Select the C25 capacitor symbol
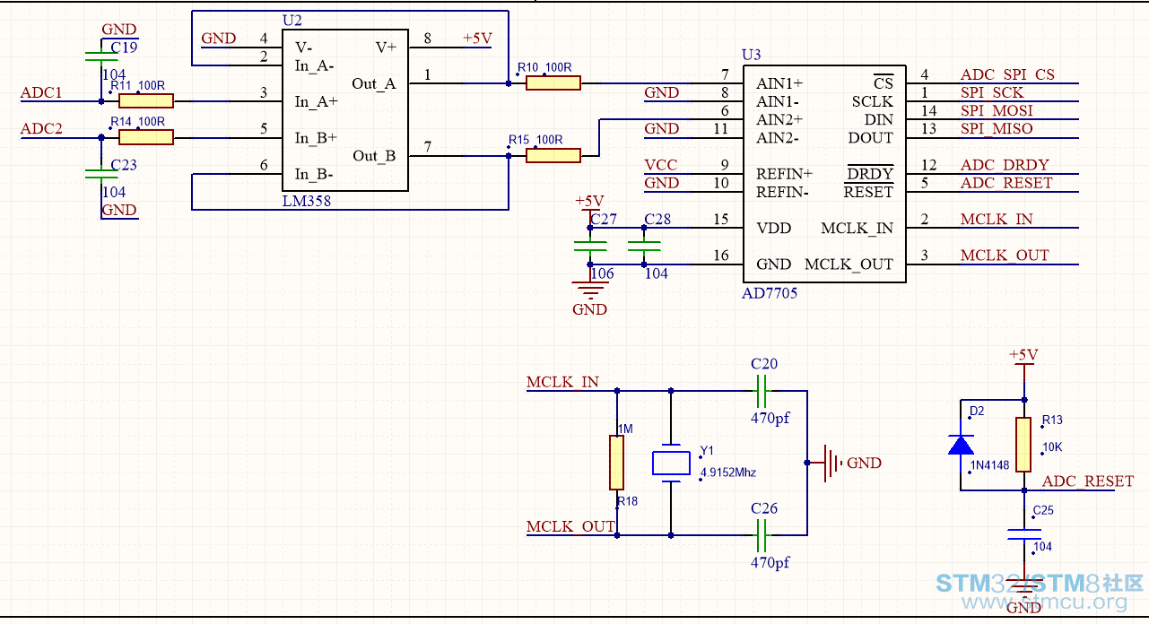This screenshot has height=624, width=1149. pos(1024,535)
